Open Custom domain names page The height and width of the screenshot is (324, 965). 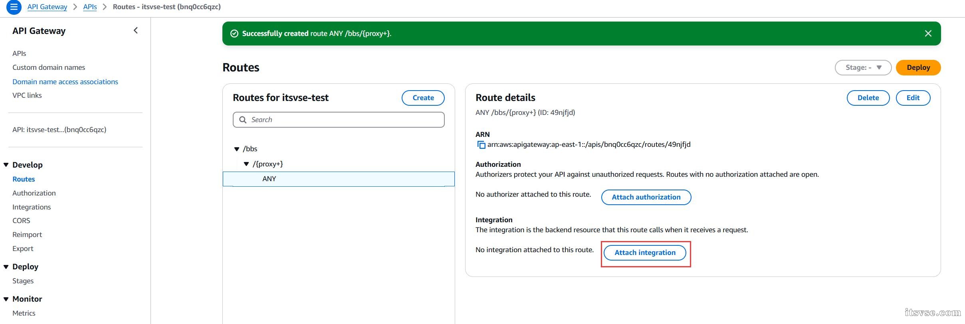(x=49, y=67)
